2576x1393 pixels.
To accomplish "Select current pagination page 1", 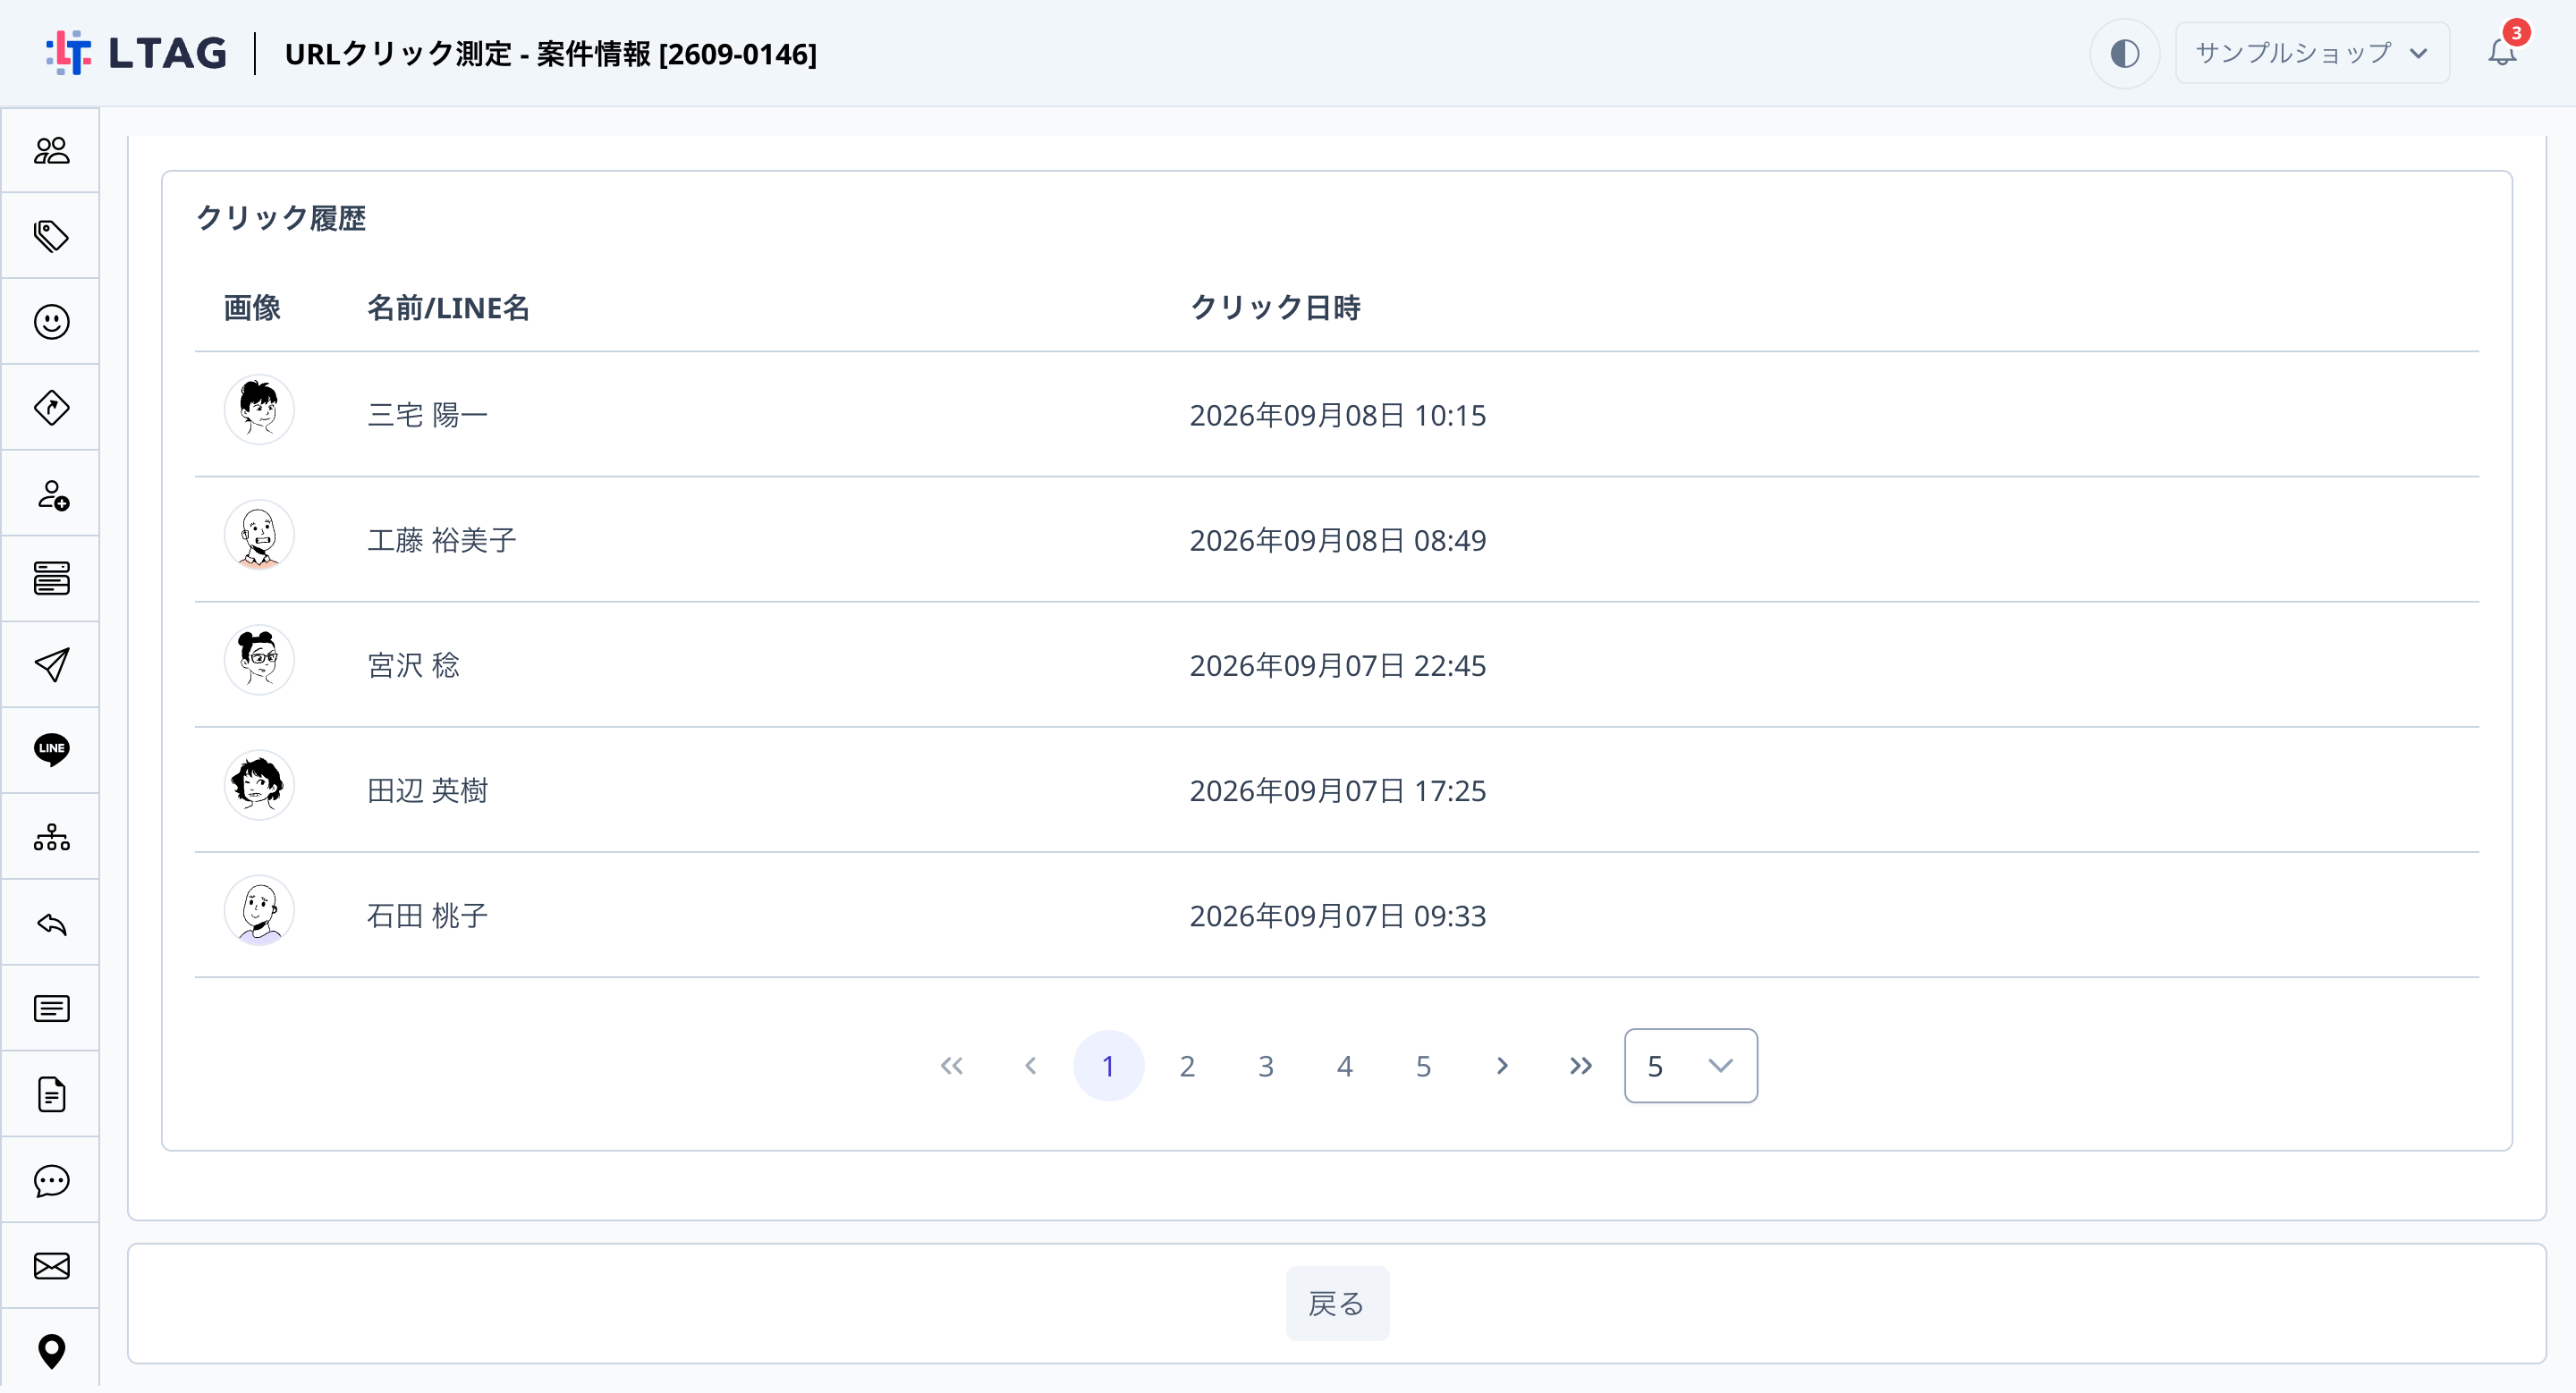I will click(1108, 1065).
